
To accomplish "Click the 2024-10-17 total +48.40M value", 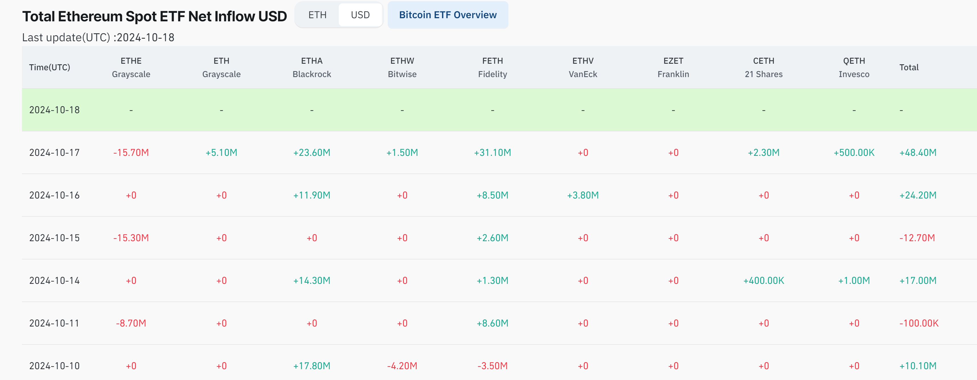I will pyautogui.click(x=918, y=153).
